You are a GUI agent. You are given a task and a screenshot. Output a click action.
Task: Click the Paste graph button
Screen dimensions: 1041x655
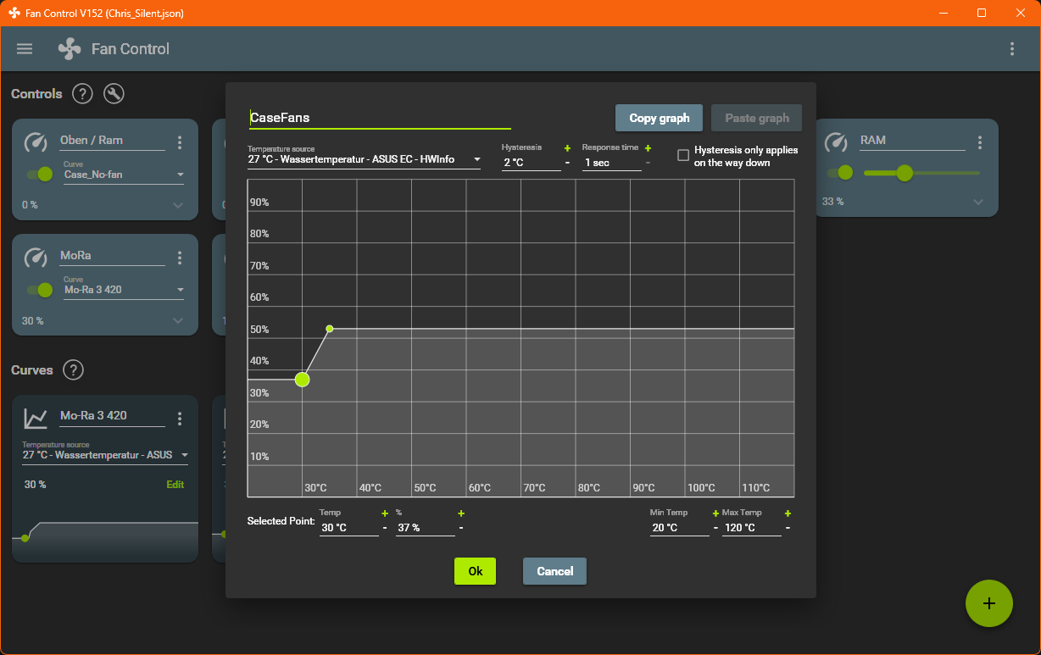coord(757,118)
